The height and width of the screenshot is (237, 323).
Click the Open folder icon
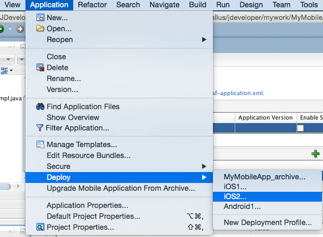pyautogui.click(x=40, y=29)
